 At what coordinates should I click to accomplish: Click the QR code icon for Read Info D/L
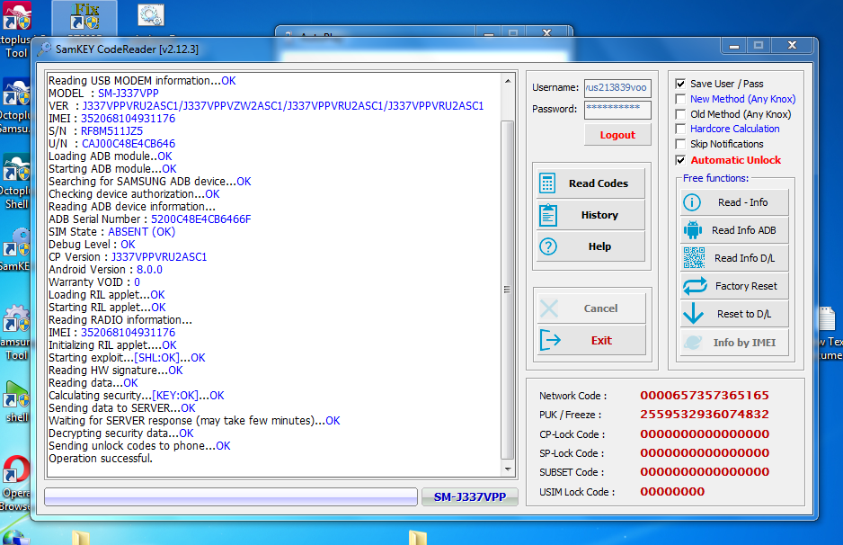tap(694, 258)
